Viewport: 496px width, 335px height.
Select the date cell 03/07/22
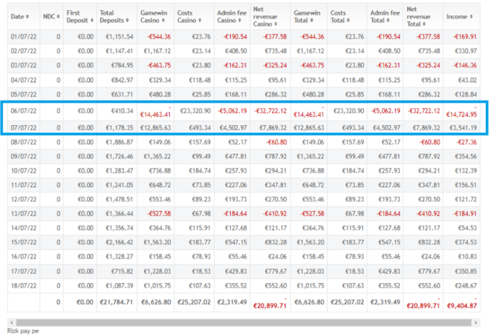(x=24, y=65)
